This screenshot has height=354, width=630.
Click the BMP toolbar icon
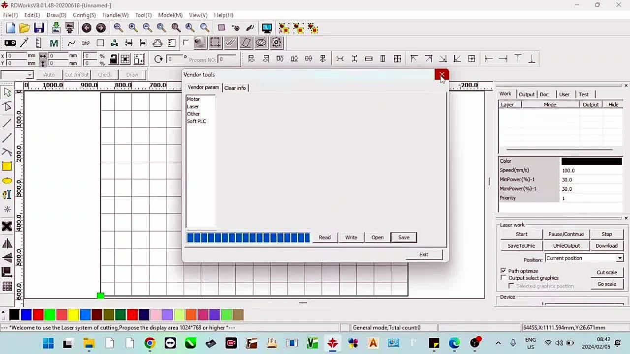[86, 43]
